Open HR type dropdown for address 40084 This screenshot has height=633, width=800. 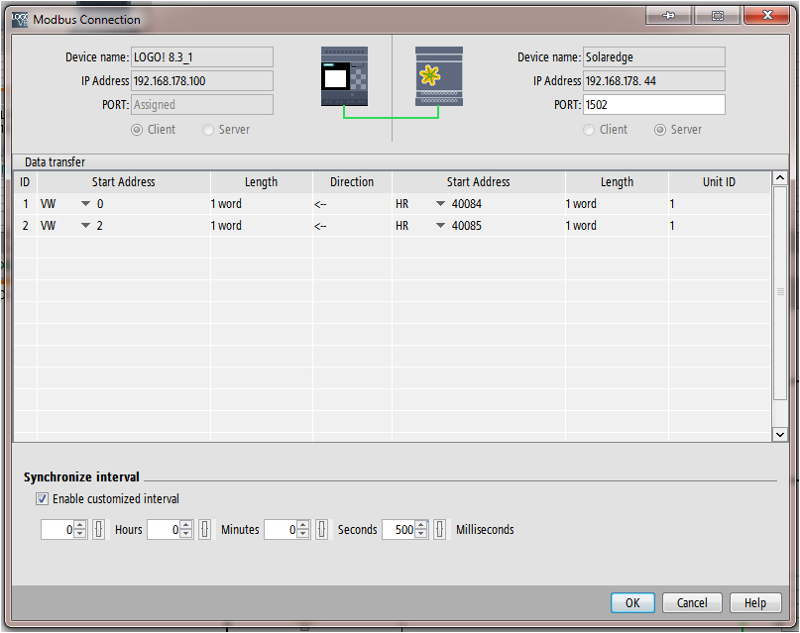[440, 204]
